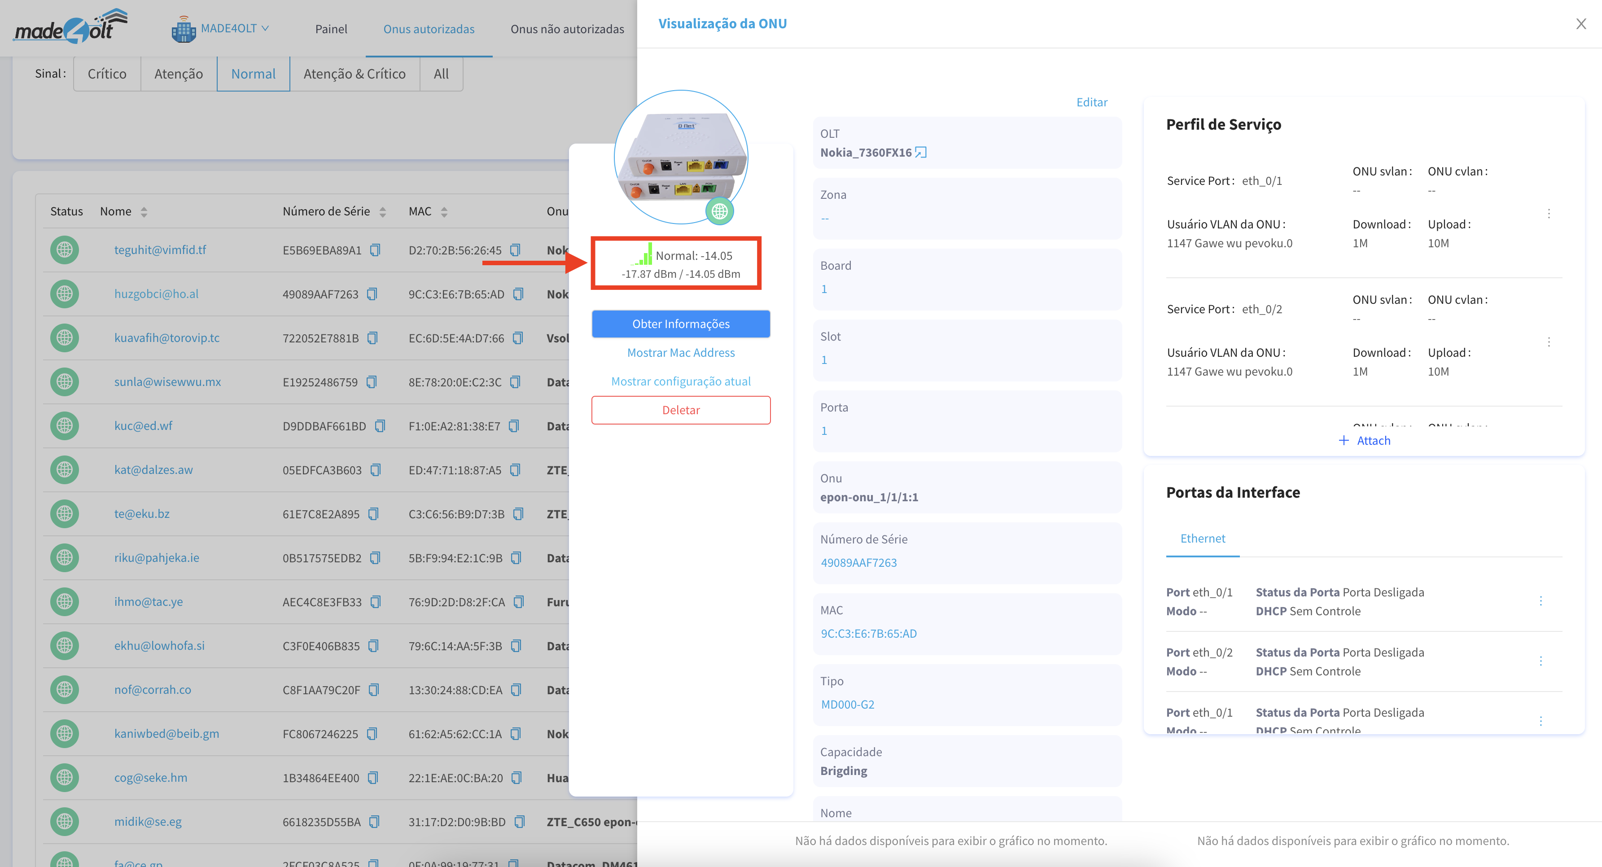Sort table by Número de Série column

[382, 212]
